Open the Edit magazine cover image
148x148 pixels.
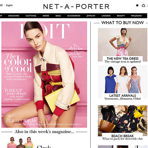[x=44, y=75]
